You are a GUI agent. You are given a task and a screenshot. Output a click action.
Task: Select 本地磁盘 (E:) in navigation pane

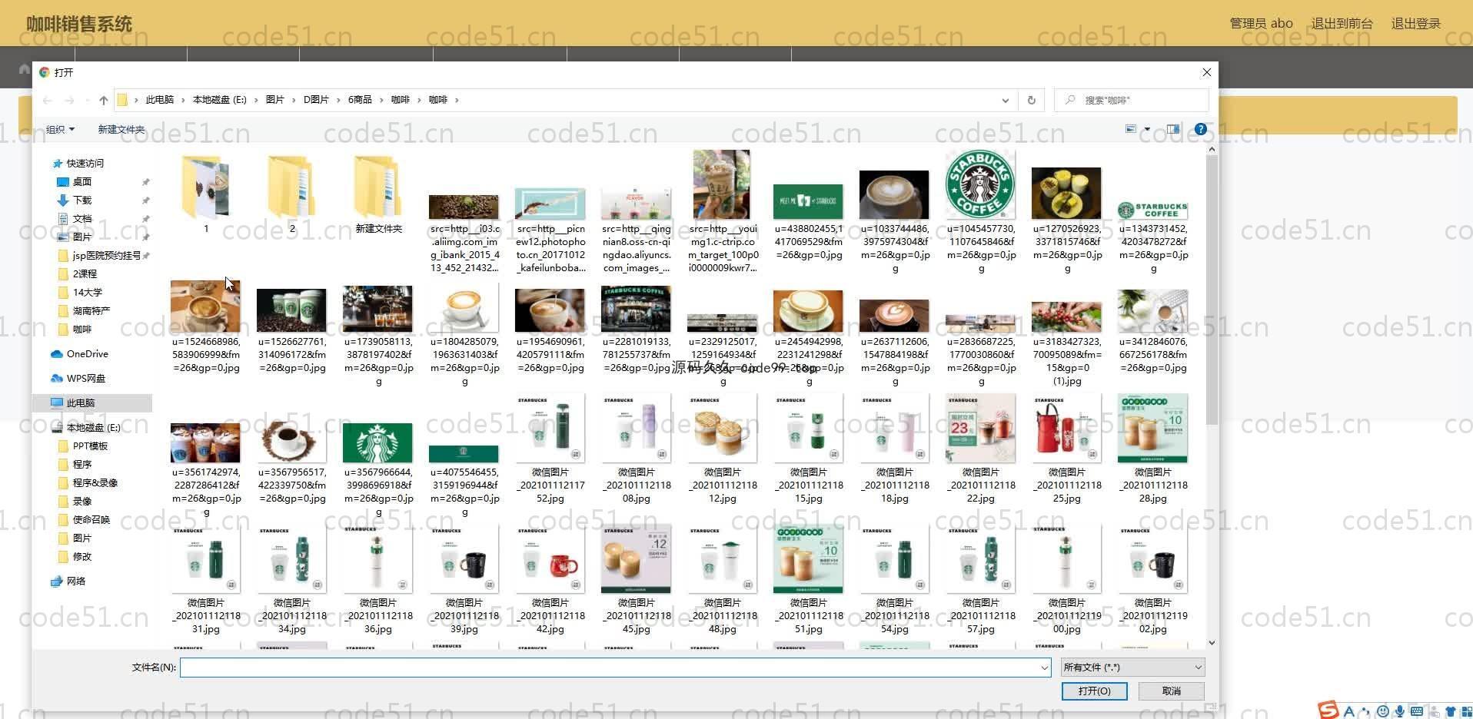point(93,428)
